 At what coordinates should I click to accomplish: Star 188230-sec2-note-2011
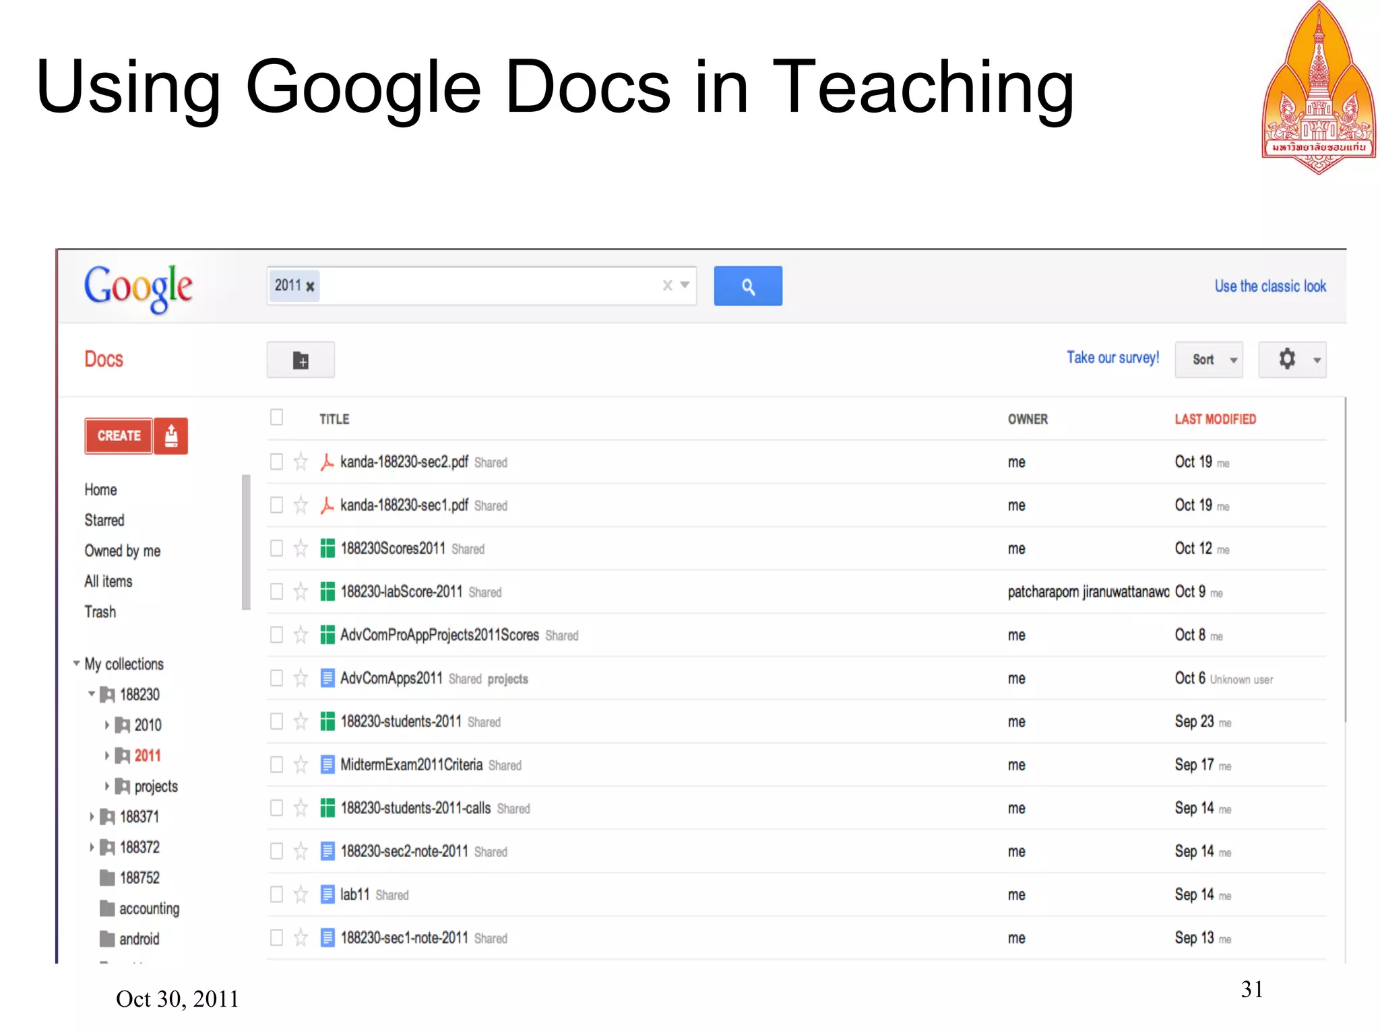click(301, 851)
